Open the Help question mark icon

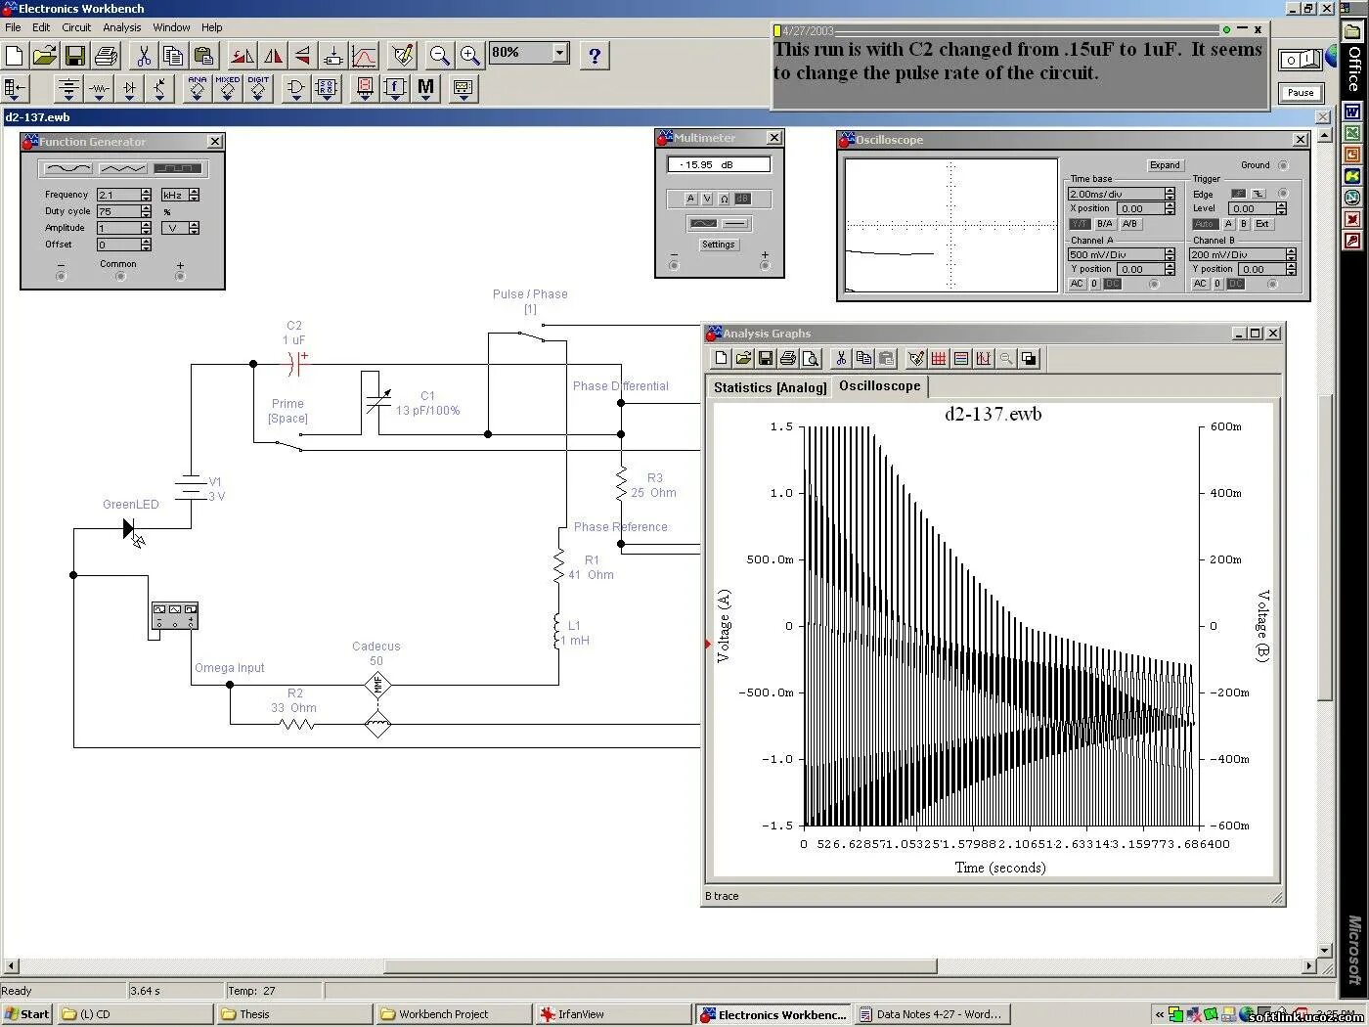pos(595,56)
